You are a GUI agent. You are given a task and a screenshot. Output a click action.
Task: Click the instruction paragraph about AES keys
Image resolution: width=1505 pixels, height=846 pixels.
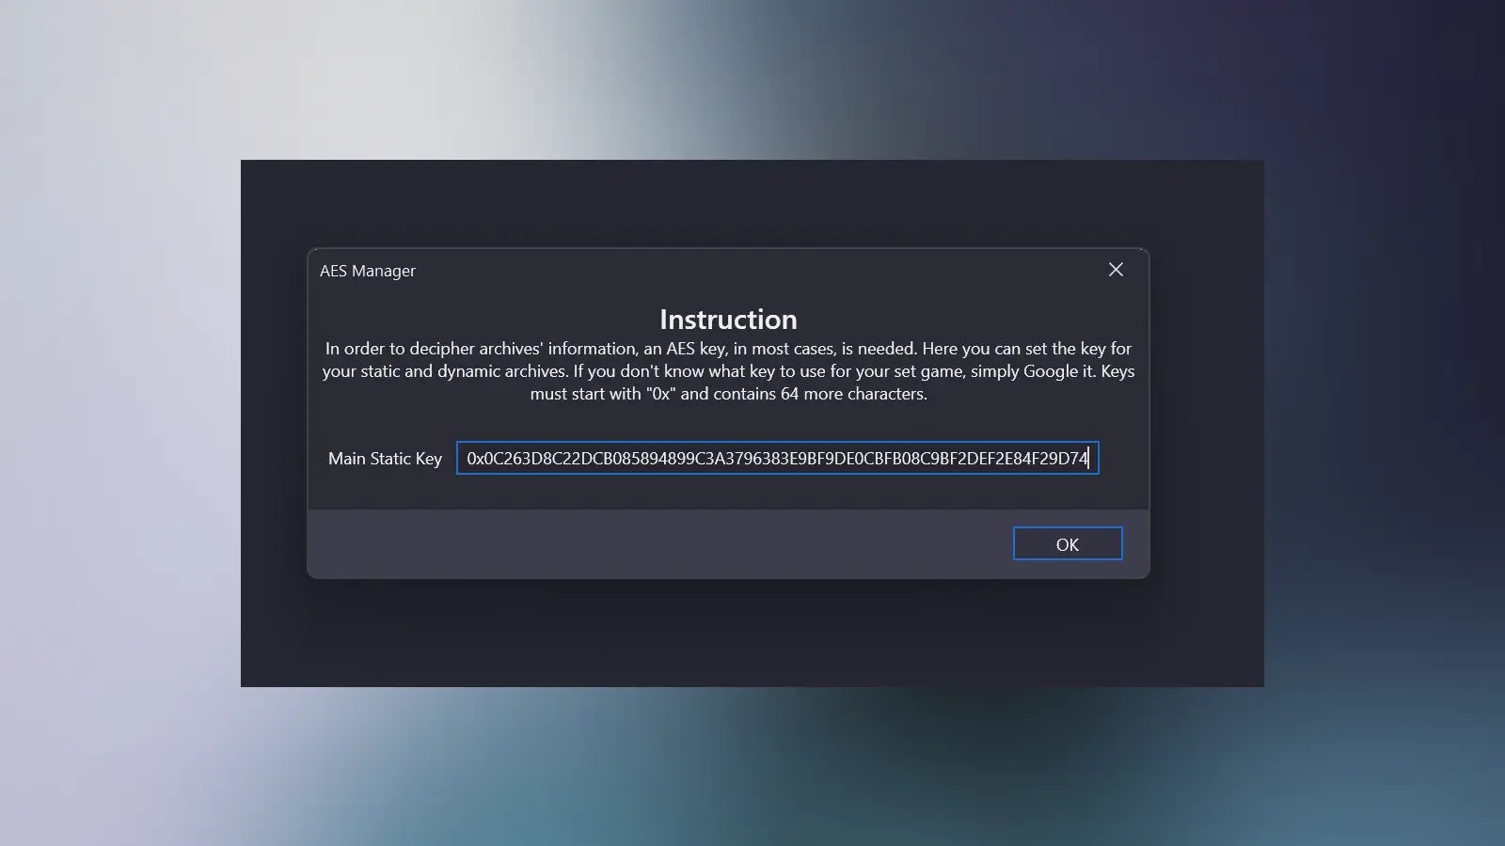point(727,370)
